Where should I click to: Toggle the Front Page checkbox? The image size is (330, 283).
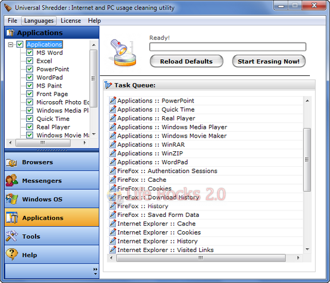click(30, 94)
